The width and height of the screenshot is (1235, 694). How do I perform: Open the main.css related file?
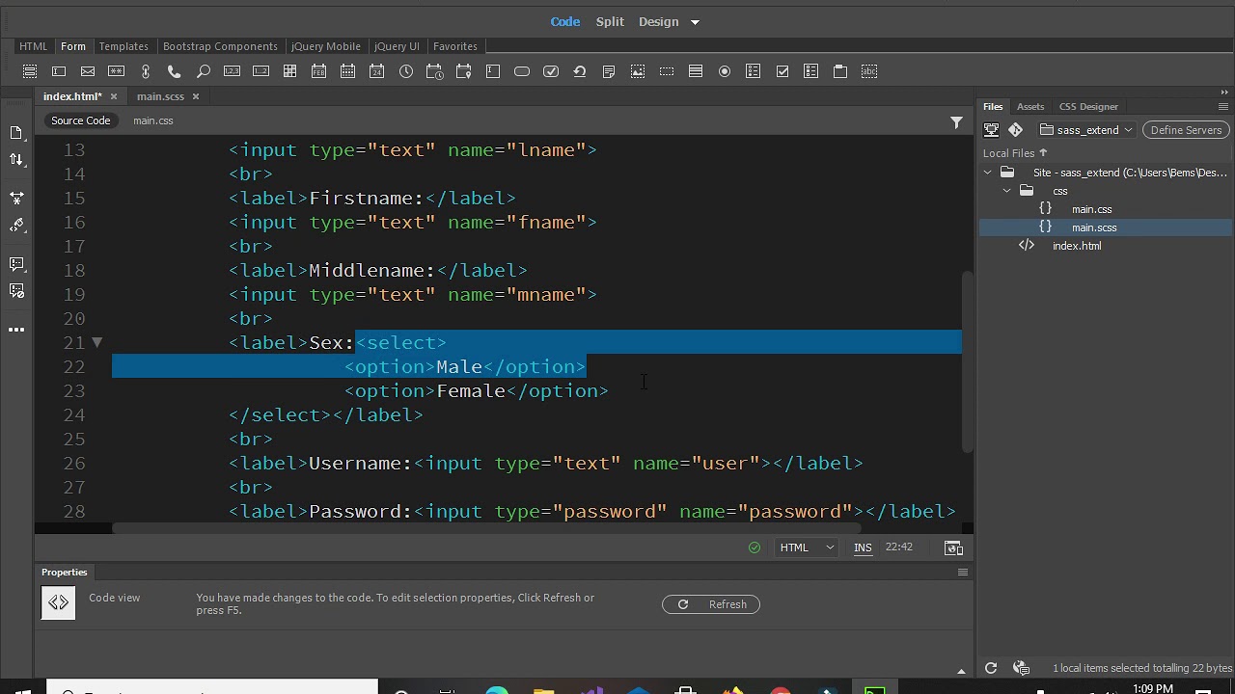153,120
